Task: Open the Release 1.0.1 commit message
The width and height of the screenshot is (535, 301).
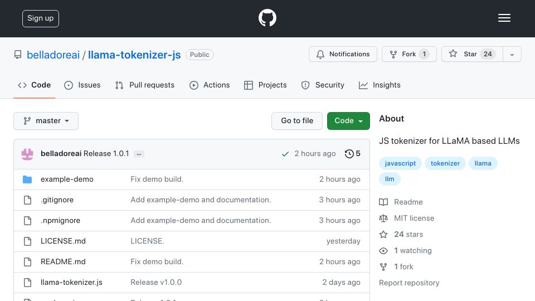Action: [106, 154]
